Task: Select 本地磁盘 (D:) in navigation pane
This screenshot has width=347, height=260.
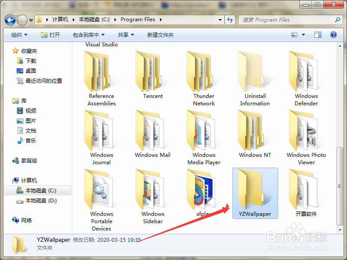Action: [37, 201]
